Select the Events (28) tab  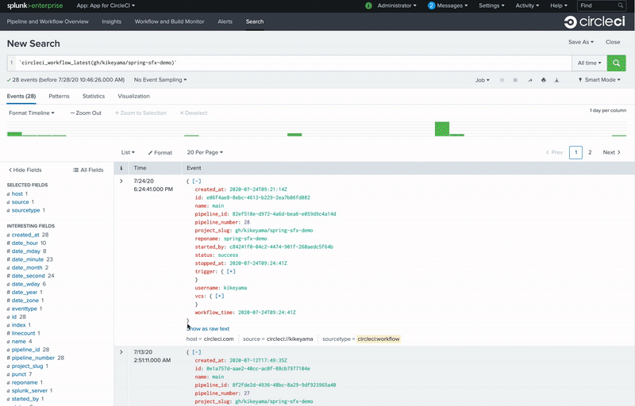pos(21,96)
